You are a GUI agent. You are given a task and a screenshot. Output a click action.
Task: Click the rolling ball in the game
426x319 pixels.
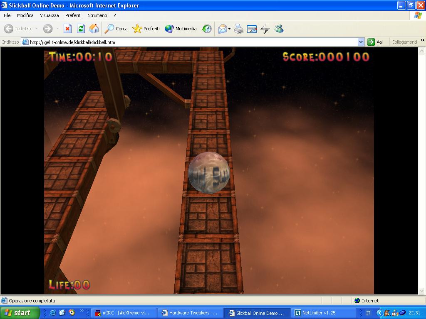pos(209,173)
